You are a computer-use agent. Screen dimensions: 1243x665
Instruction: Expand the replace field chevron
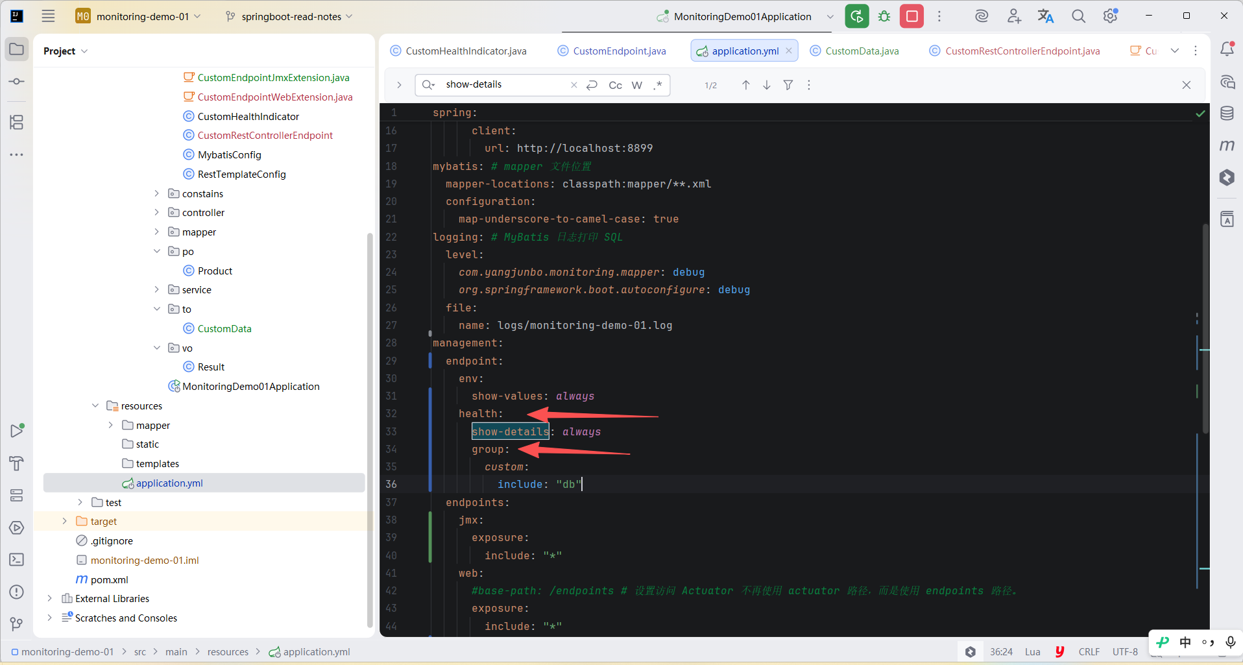pos(399,85)
